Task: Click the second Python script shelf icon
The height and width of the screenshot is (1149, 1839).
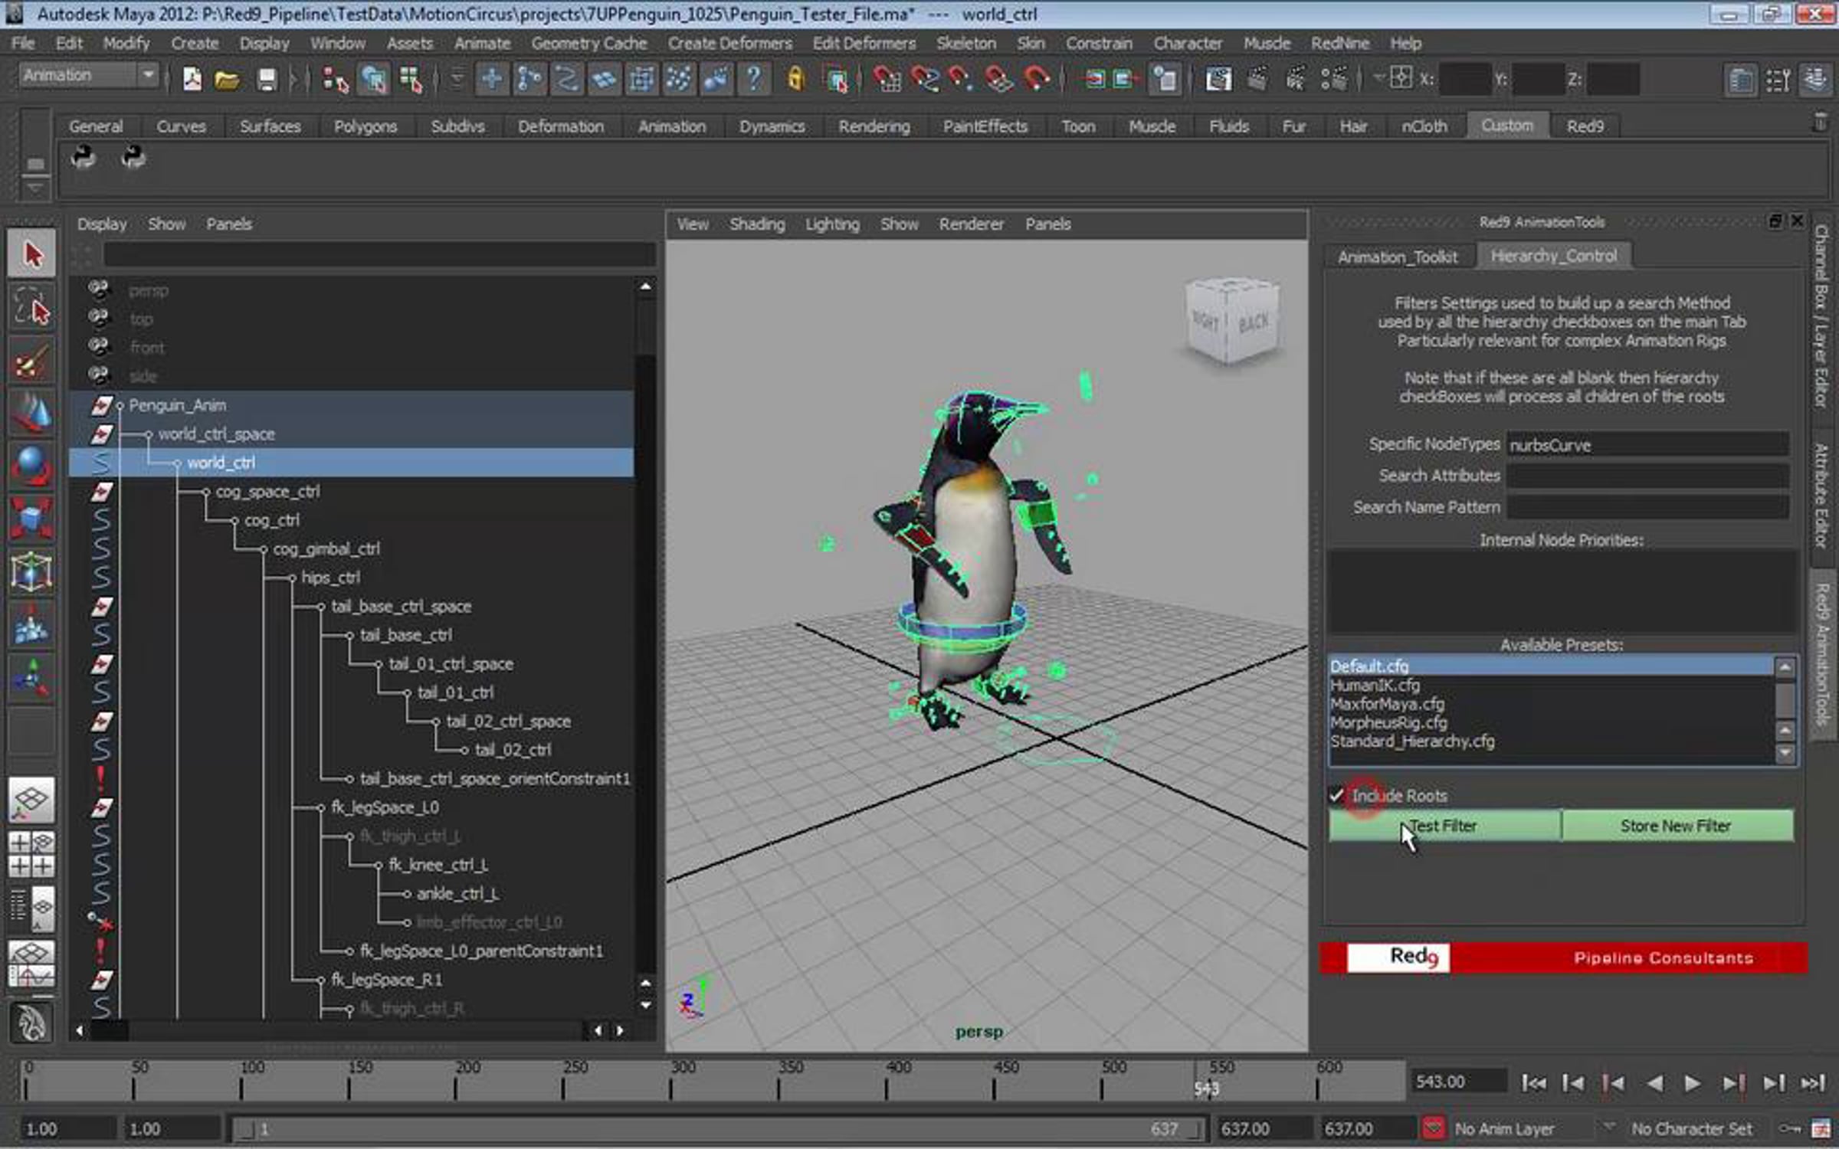Action: click(x=133, y=158)
